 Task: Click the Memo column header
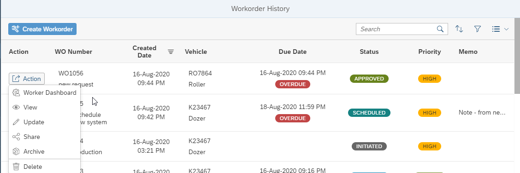coord(468,52)
